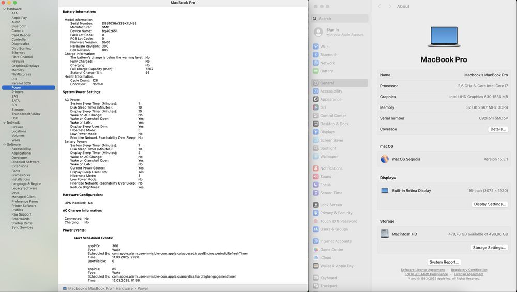
Task: Select Firewall under Network in System Information
Action: click(x=17, y=127)
